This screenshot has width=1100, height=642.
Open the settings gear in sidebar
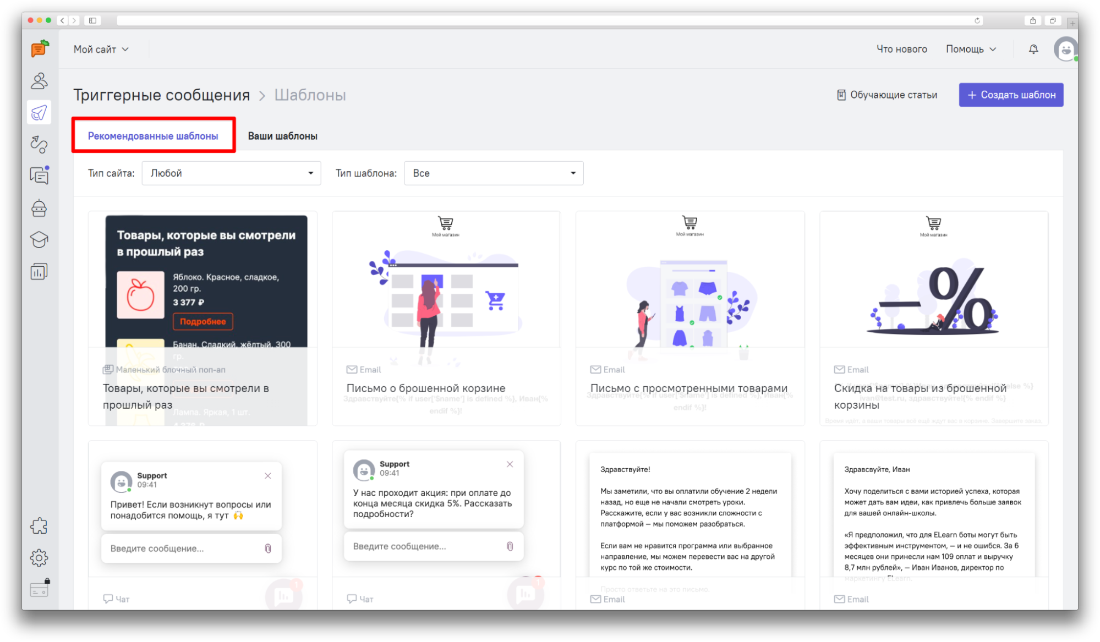[39, 558]
